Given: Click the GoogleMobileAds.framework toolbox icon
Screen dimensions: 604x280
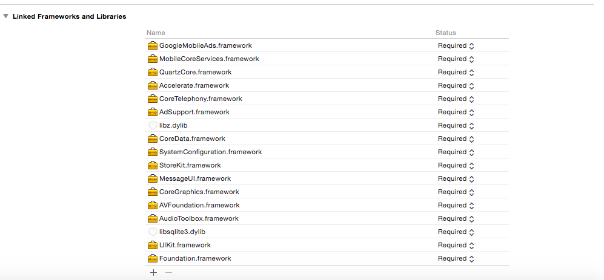Looking at the screenshot, I should point(153,45).
